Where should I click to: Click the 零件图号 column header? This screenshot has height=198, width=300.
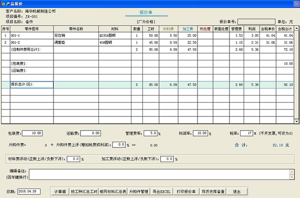coord(32,29)
